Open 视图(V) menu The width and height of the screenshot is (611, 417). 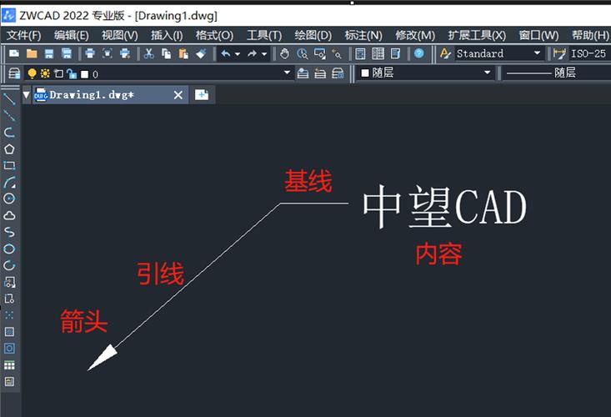click(x=120, y=36)
